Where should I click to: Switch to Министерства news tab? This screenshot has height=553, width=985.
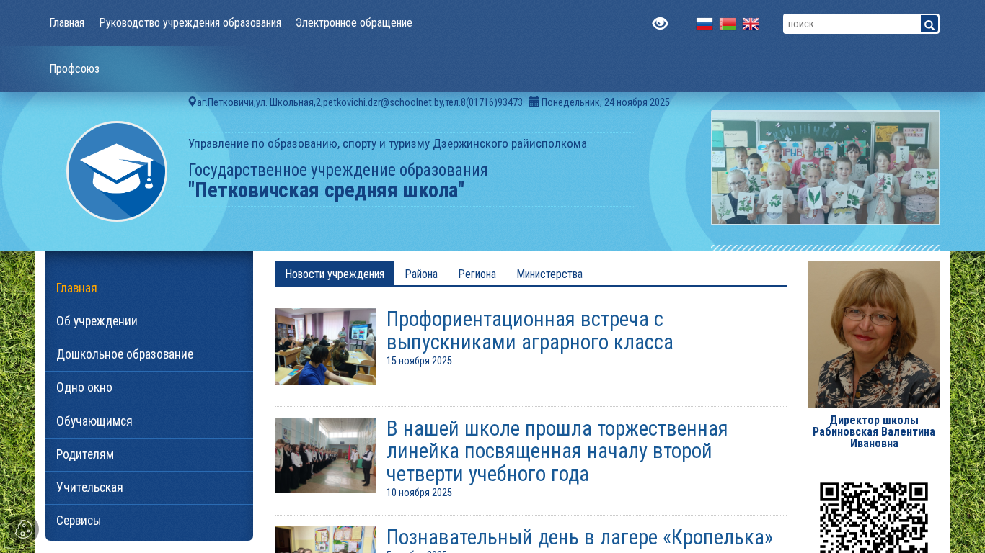(x=549, y=274)
